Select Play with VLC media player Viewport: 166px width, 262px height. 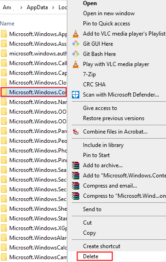point(116,64)
